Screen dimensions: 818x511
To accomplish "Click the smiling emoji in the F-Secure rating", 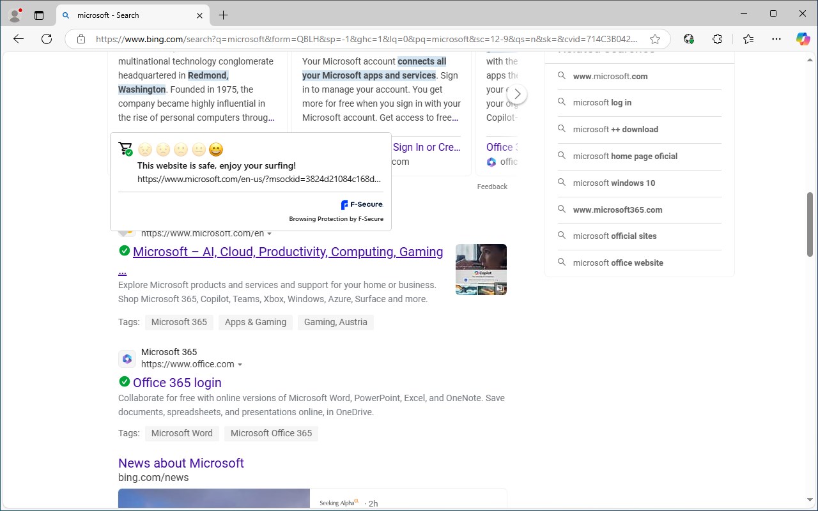I will click(x=216, y=149).
